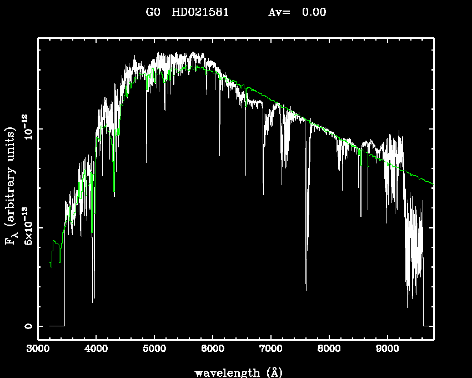The width and height of the screenshot is (472, 378).
Task: Select the 5000 wavelength tick label
Action: [x=154, y=350]
